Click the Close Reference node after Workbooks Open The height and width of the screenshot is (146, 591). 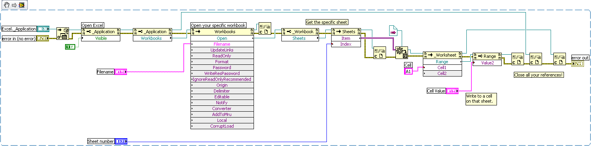click(265, 28)
